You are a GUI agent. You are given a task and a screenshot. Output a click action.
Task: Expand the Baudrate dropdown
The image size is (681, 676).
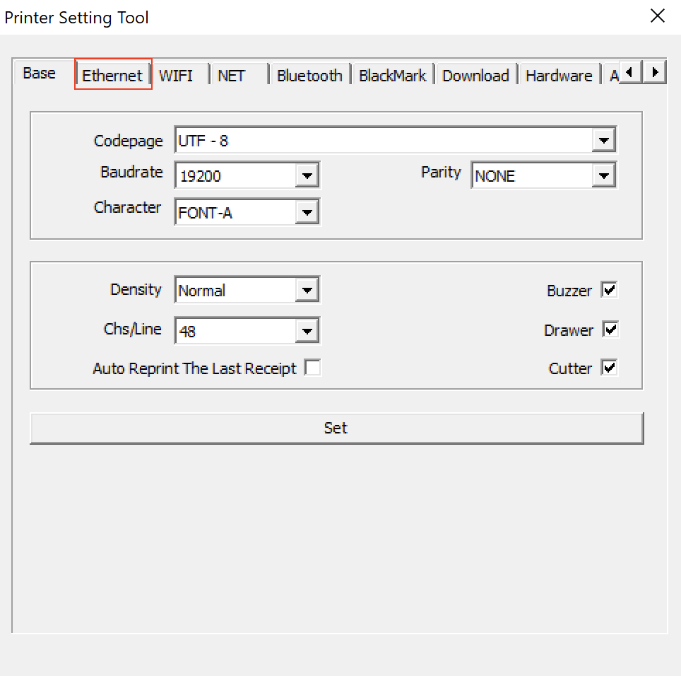point(307,175)
